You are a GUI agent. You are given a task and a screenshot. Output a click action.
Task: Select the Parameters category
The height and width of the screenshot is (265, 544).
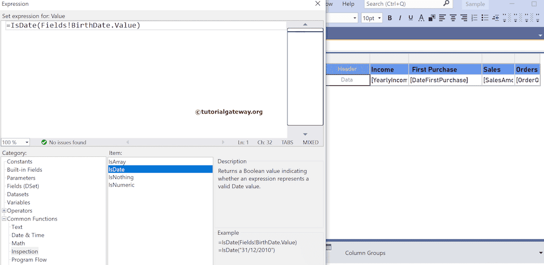(x=21, y=178)
